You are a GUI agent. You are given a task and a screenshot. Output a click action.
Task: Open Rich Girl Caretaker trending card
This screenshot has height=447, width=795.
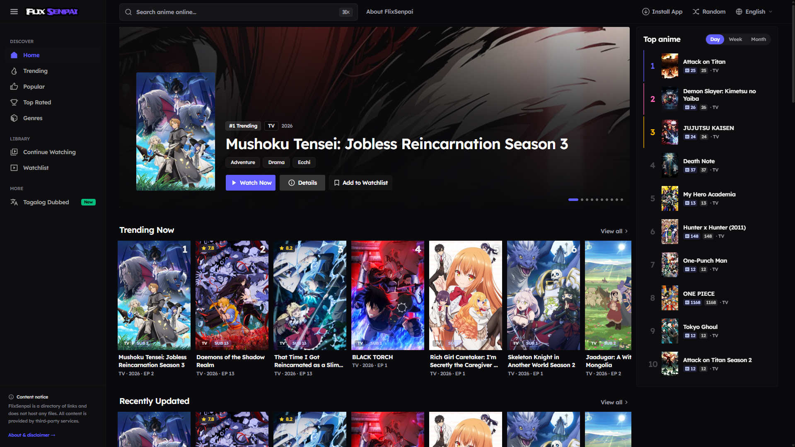click(x=466, y=309)
